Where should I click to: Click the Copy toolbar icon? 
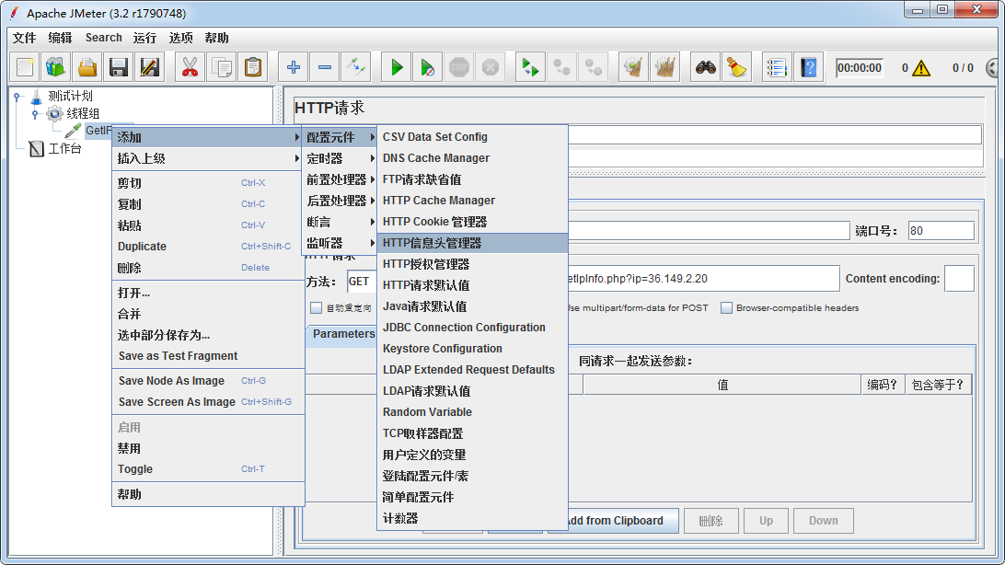pos(222,67)
